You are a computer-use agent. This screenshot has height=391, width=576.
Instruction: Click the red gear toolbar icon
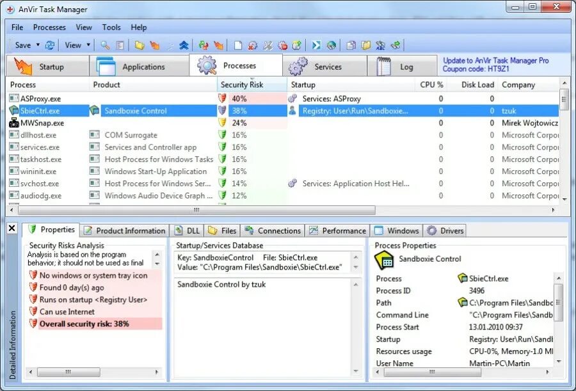253,45
